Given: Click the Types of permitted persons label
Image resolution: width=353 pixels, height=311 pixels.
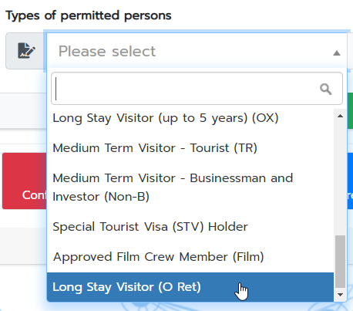Looking at the screenshot, I should click(x=89, y=15).
